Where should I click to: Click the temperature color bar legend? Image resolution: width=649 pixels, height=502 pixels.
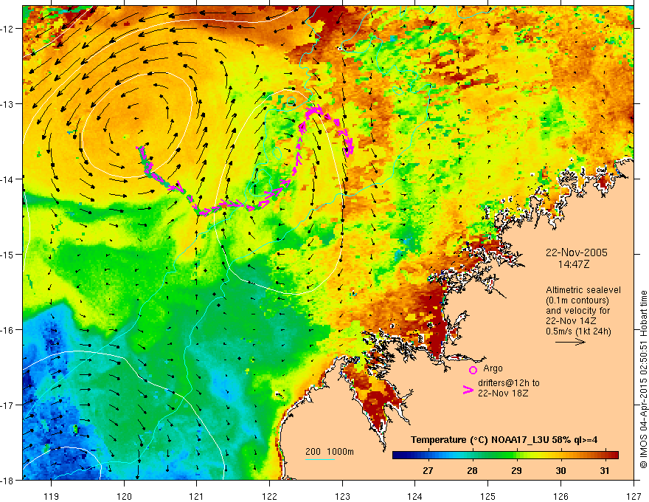coord(505,455)
